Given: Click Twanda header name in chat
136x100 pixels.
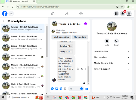Looking at the screenshot, I should (x=70, y=24).
